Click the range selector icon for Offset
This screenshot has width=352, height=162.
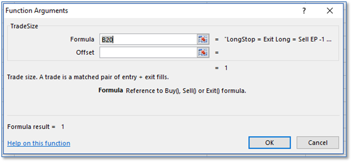tap(202, 52)
